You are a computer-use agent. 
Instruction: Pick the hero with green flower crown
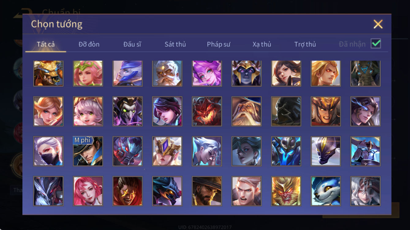point(88,73)
